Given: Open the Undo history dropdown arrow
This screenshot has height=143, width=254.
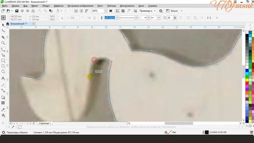Looking at the screenshot, I should [62, 11].
